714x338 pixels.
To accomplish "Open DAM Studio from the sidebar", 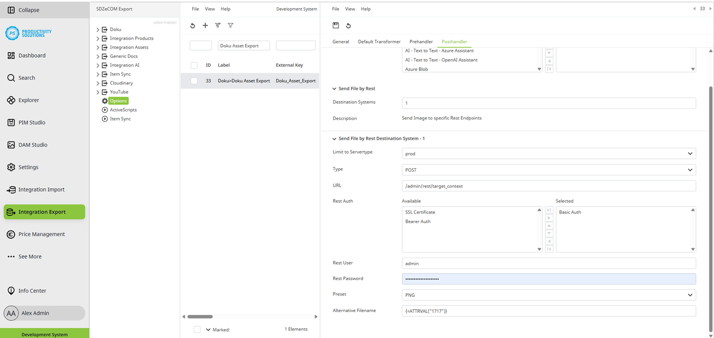I will (x=32, y=145).
